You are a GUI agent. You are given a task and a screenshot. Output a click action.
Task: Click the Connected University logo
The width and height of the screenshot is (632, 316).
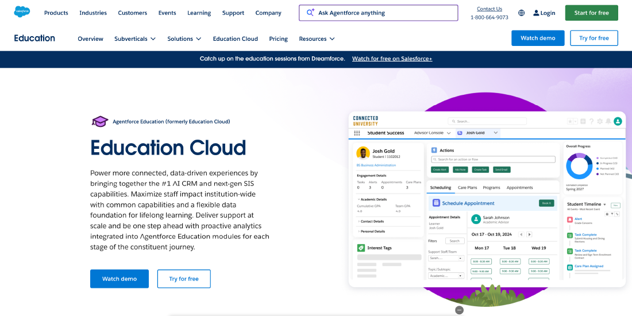point(365,121)
